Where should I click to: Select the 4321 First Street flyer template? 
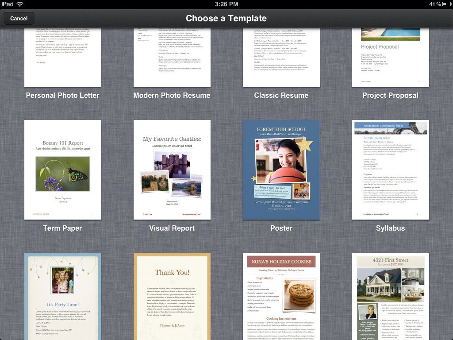point(391,297)
